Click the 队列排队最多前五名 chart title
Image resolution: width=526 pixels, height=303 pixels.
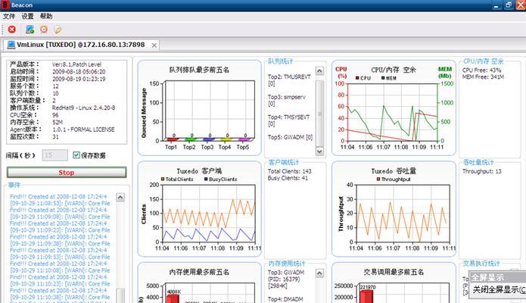(199, 70)
